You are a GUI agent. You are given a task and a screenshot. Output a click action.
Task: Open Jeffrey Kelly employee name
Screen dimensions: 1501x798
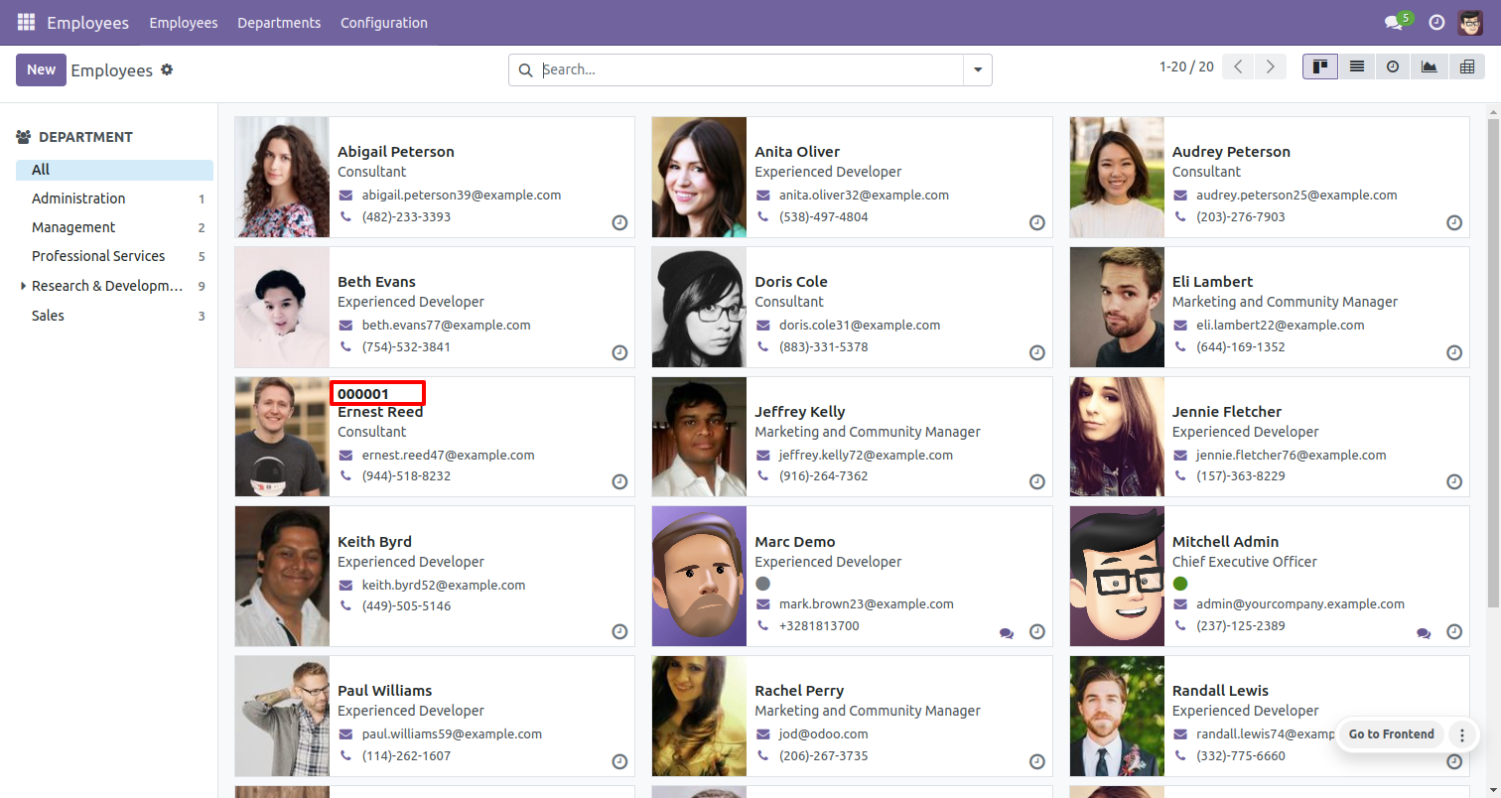(800, 411)
